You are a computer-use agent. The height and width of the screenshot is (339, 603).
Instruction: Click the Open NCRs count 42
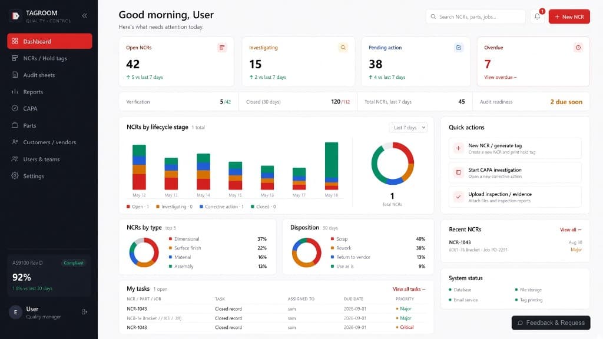click(132, 64)
